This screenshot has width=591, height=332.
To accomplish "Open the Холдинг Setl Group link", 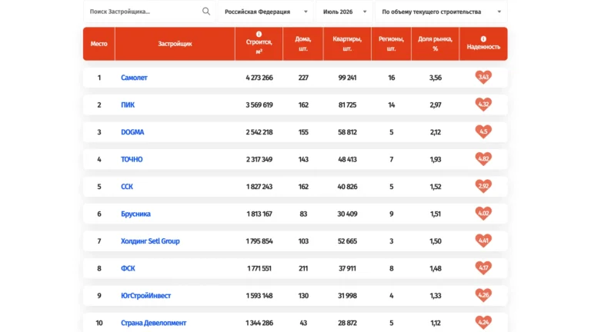I will (x=150, y=241).
